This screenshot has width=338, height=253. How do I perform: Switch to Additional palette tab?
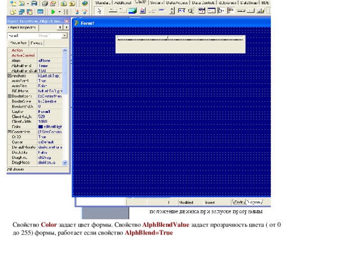click(x=123, y=3)
